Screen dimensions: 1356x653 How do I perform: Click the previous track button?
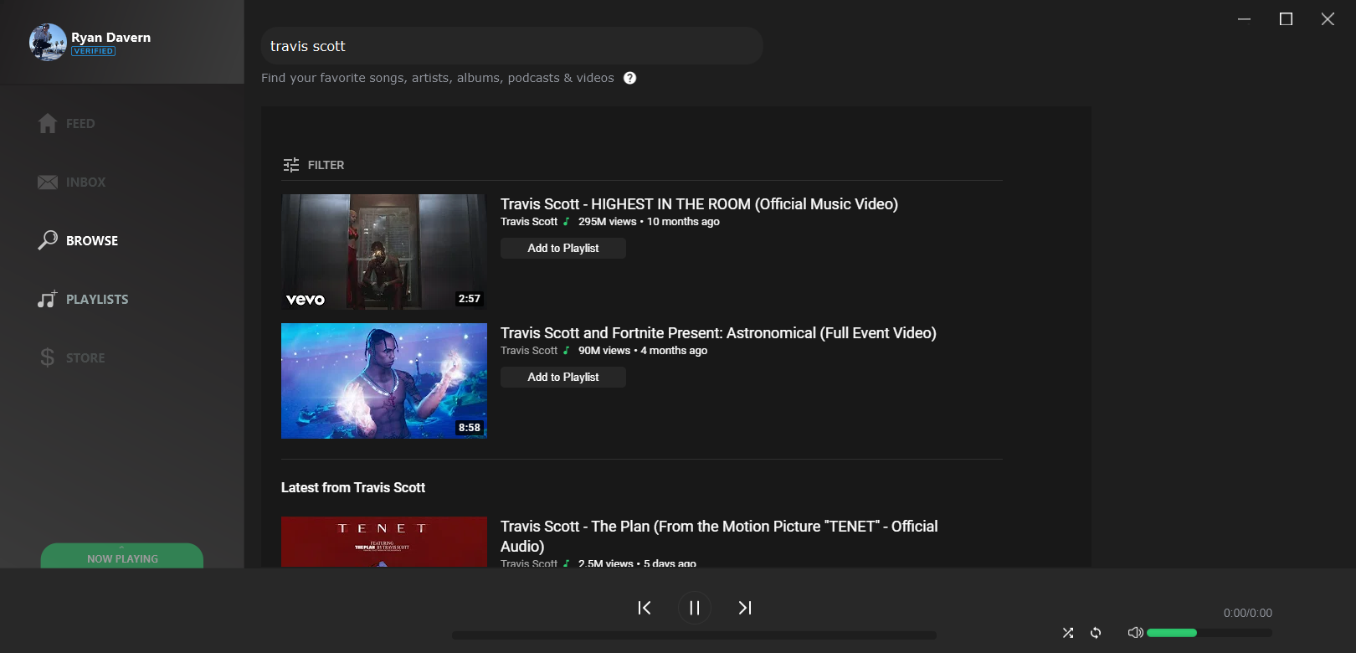[x=644, y=608]
